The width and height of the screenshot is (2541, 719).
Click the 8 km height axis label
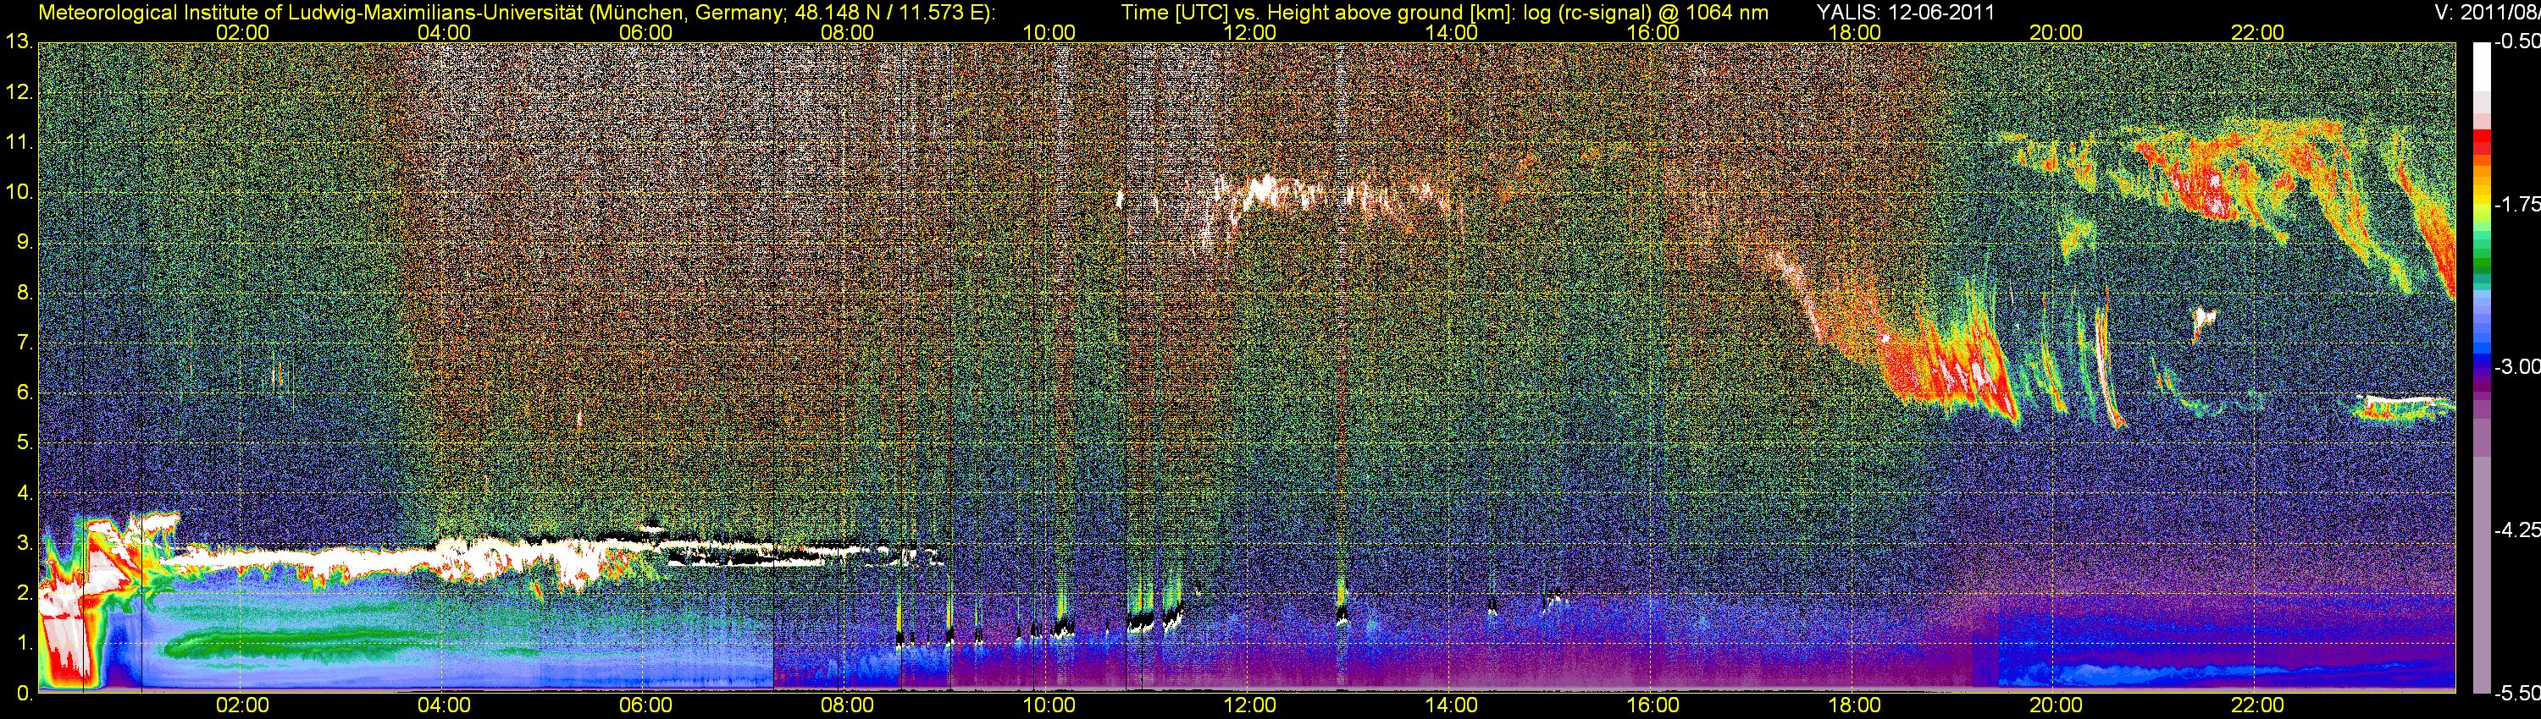pos(25,293)
